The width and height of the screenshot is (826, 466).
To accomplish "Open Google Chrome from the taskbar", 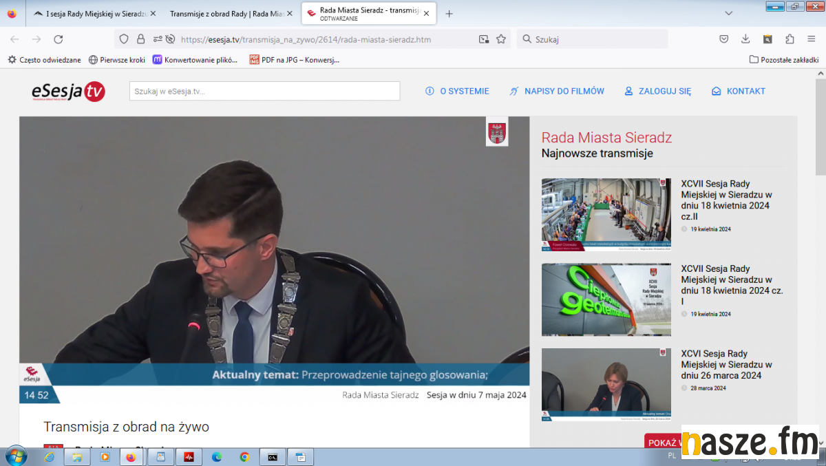I will [x=244, y=456].
